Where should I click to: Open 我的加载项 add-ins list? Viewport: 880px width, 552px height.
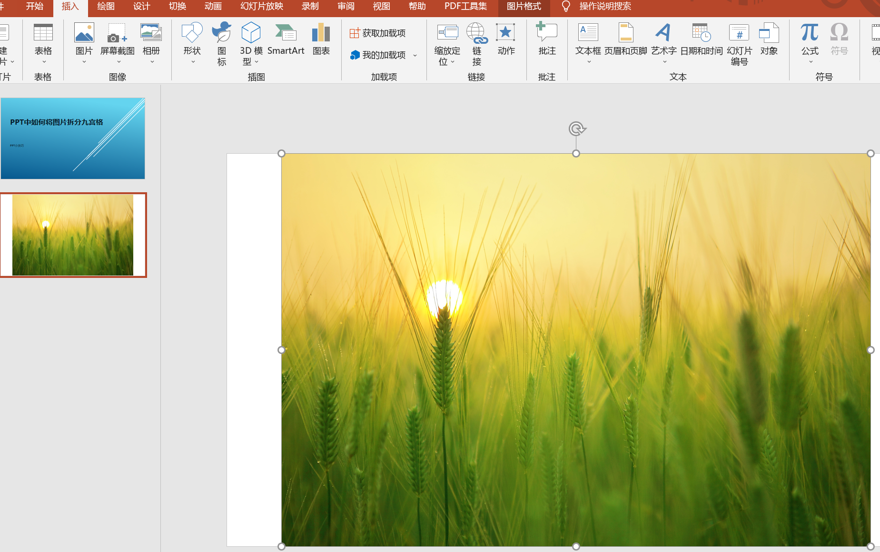[x=378, y=55]
